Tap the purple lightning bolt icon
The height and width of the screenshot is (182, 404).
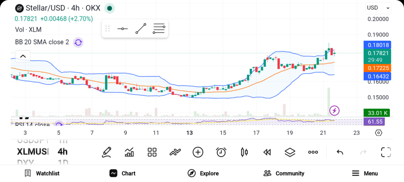[335, 111]
